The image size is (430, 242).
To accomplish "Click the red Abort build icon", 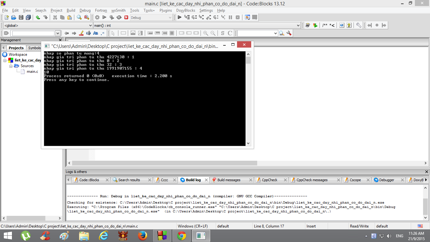I will [x=126, y=18].
